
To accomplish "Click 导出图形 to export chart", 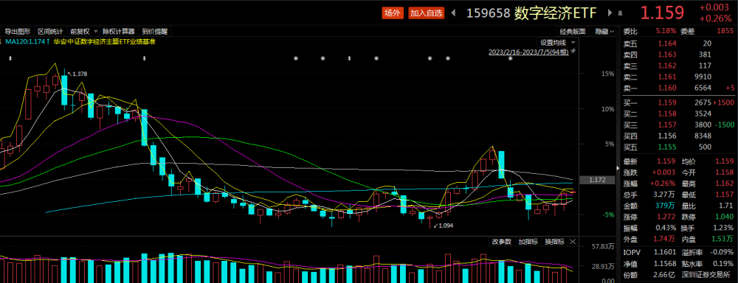I will click(18, 32).
